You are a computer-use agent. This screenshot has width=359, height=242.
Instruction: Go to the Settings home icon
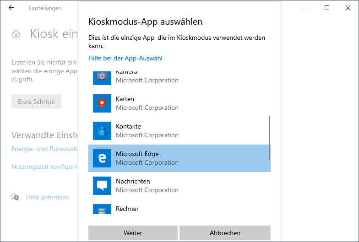click(x=16, y=34)
